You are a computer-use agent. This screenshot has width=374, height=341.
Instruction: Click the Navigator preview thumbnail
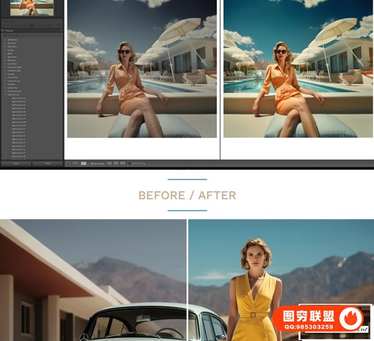(x=31, y=7)
